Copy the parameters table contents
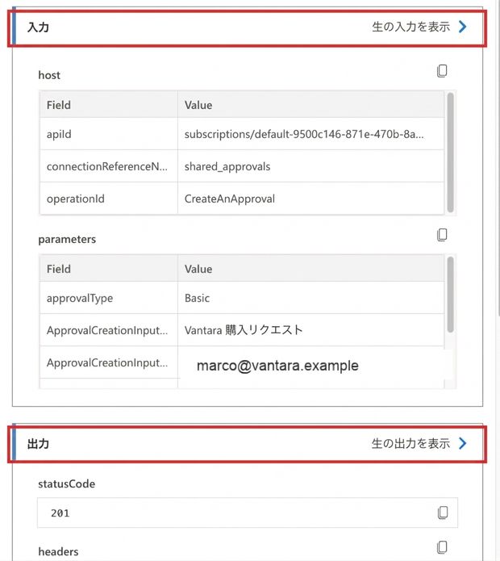The image size is (500, 561). tap(442, 235)
